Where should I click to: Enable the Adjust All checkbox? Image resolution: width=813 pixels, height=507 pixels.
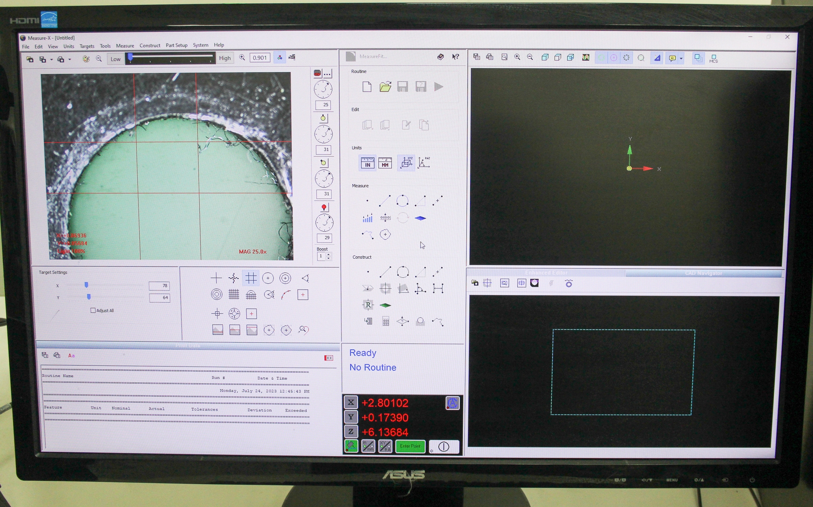[x=93, y=310]
